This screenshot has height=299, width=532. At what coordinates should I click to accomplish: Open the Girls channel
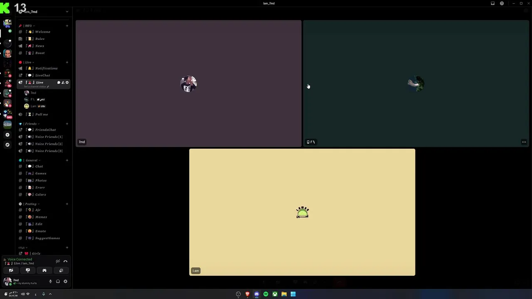point(43,254)
